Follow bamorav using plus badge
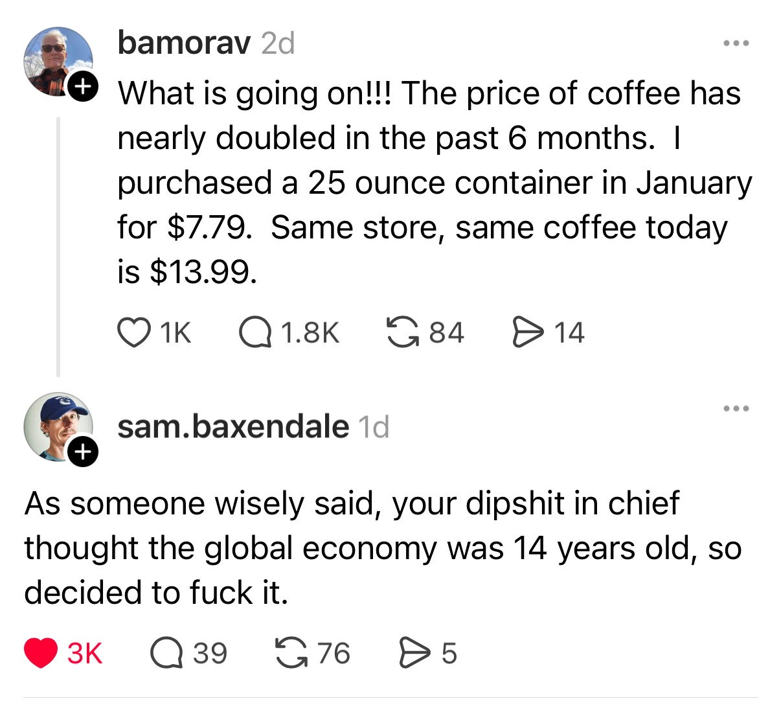Screen dimensions: 781x701 pyautogui.click(x=83, y=85)
